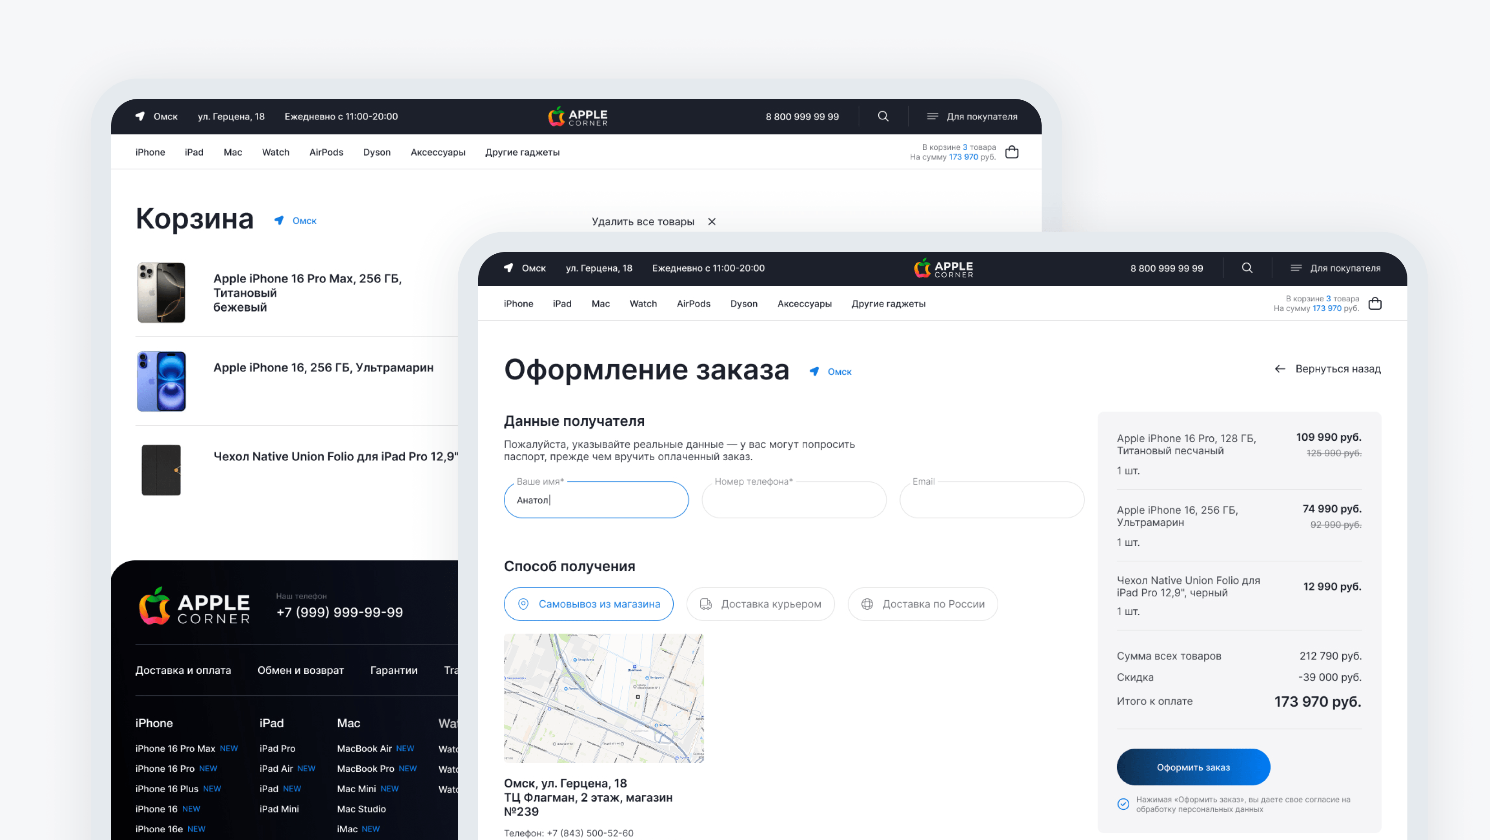Click the search magnifier in the cart page header

click(883, 116)
